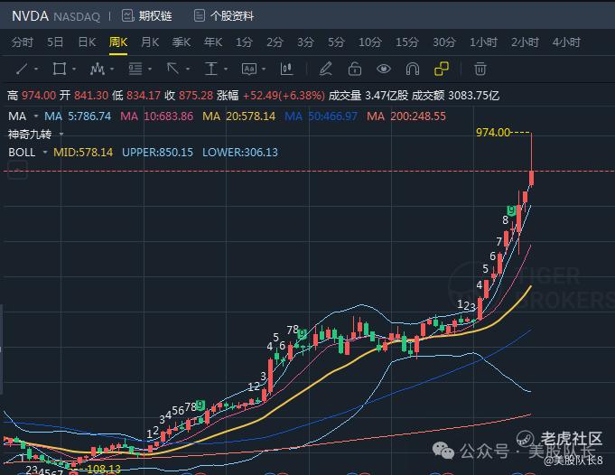Switch to 分时 intraday tab

pos(22,42)
